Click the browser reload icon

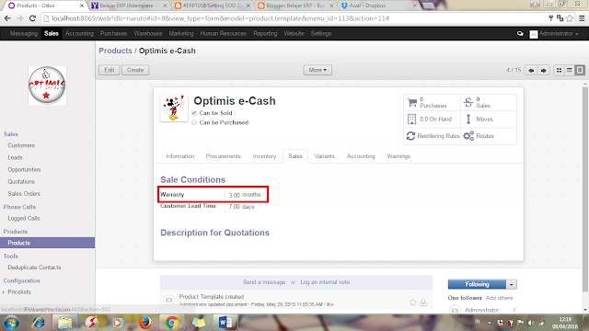pos(32,18)
